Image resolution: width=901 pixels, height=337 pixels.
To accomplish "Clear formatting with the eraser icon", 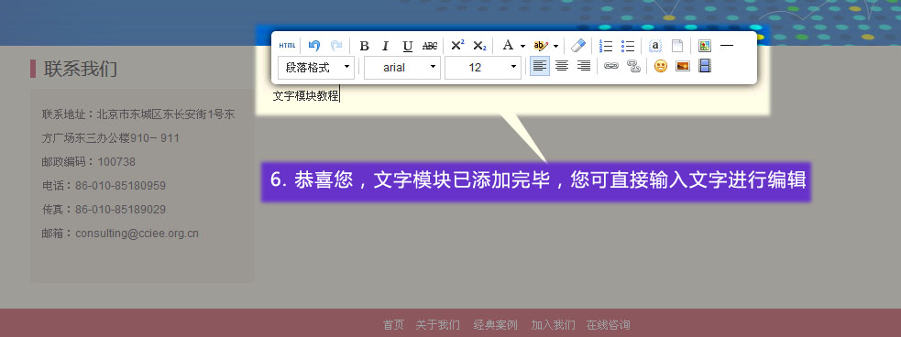I will tap(578, 46).
